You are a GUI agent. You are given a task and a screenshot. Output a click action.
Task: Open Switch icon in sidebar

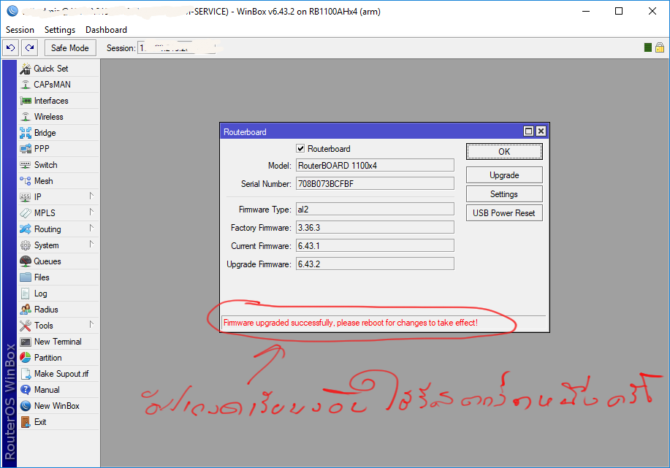tap(26, 165)
